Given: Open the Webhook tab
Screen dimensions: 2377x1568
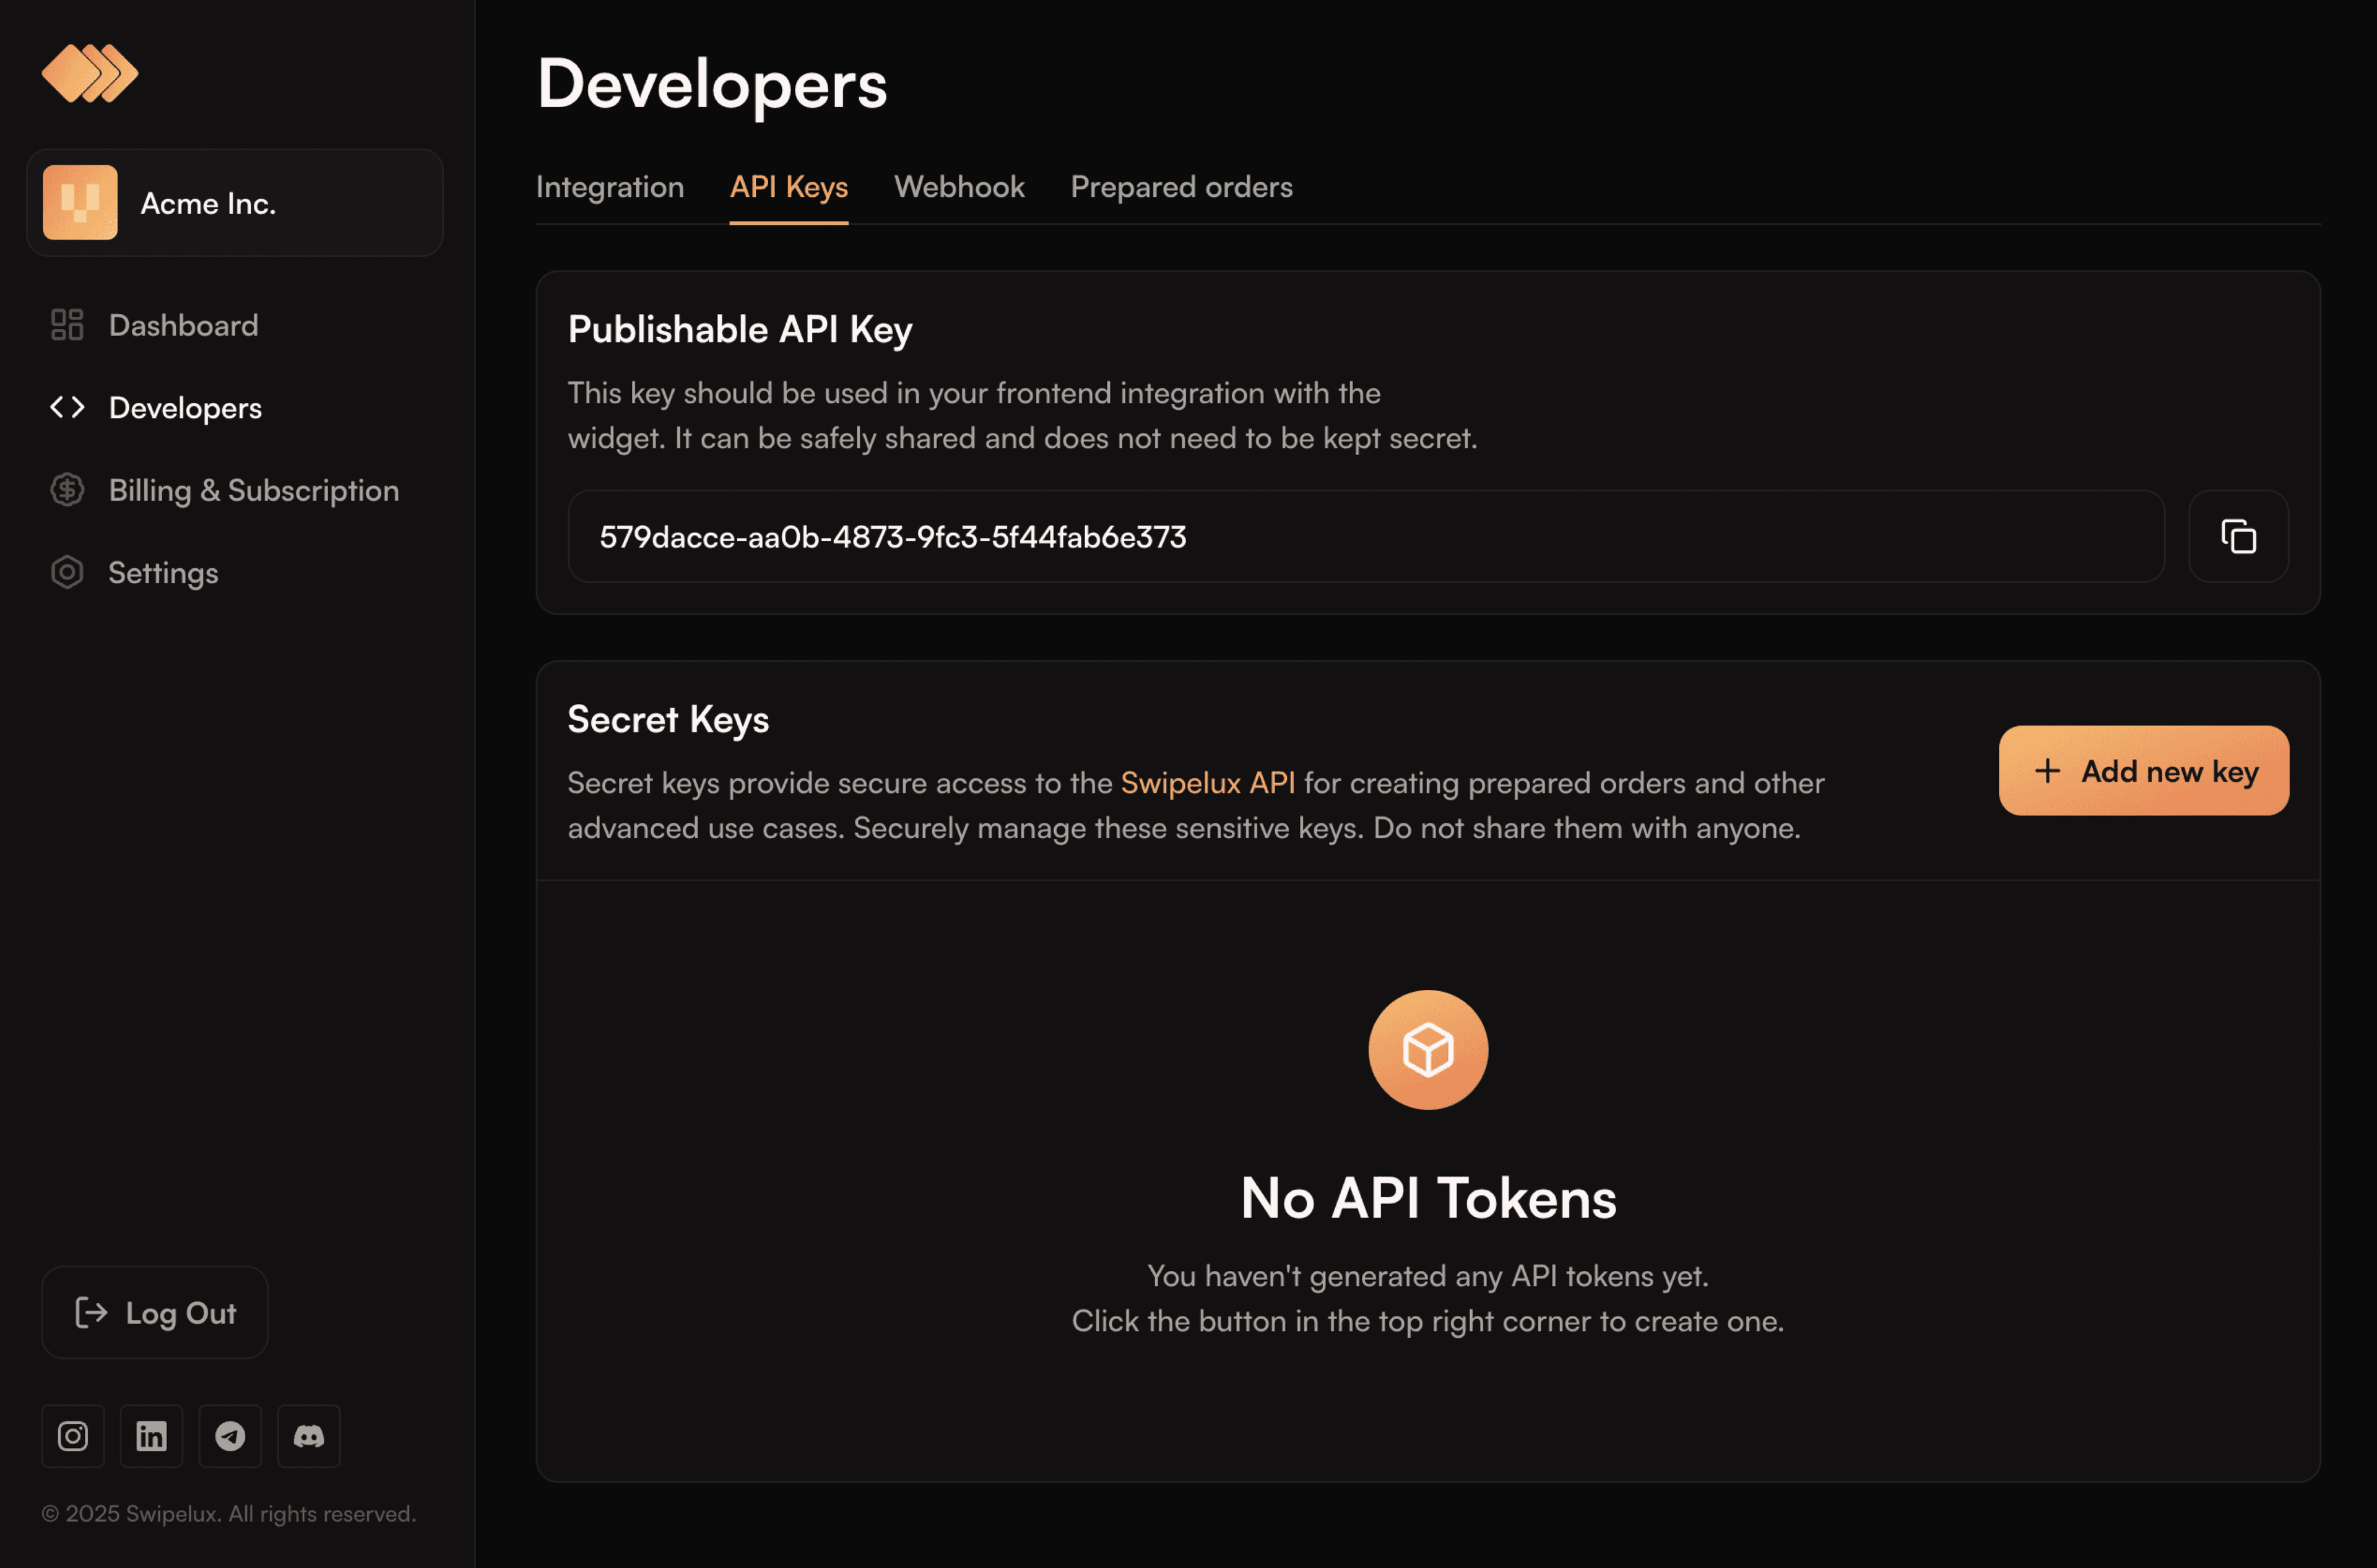Looking at the screenshot, I should (959, 187).
